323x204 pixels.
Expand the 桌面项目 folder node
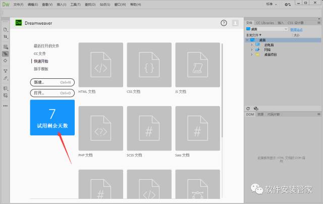click(x=251, y=54)
